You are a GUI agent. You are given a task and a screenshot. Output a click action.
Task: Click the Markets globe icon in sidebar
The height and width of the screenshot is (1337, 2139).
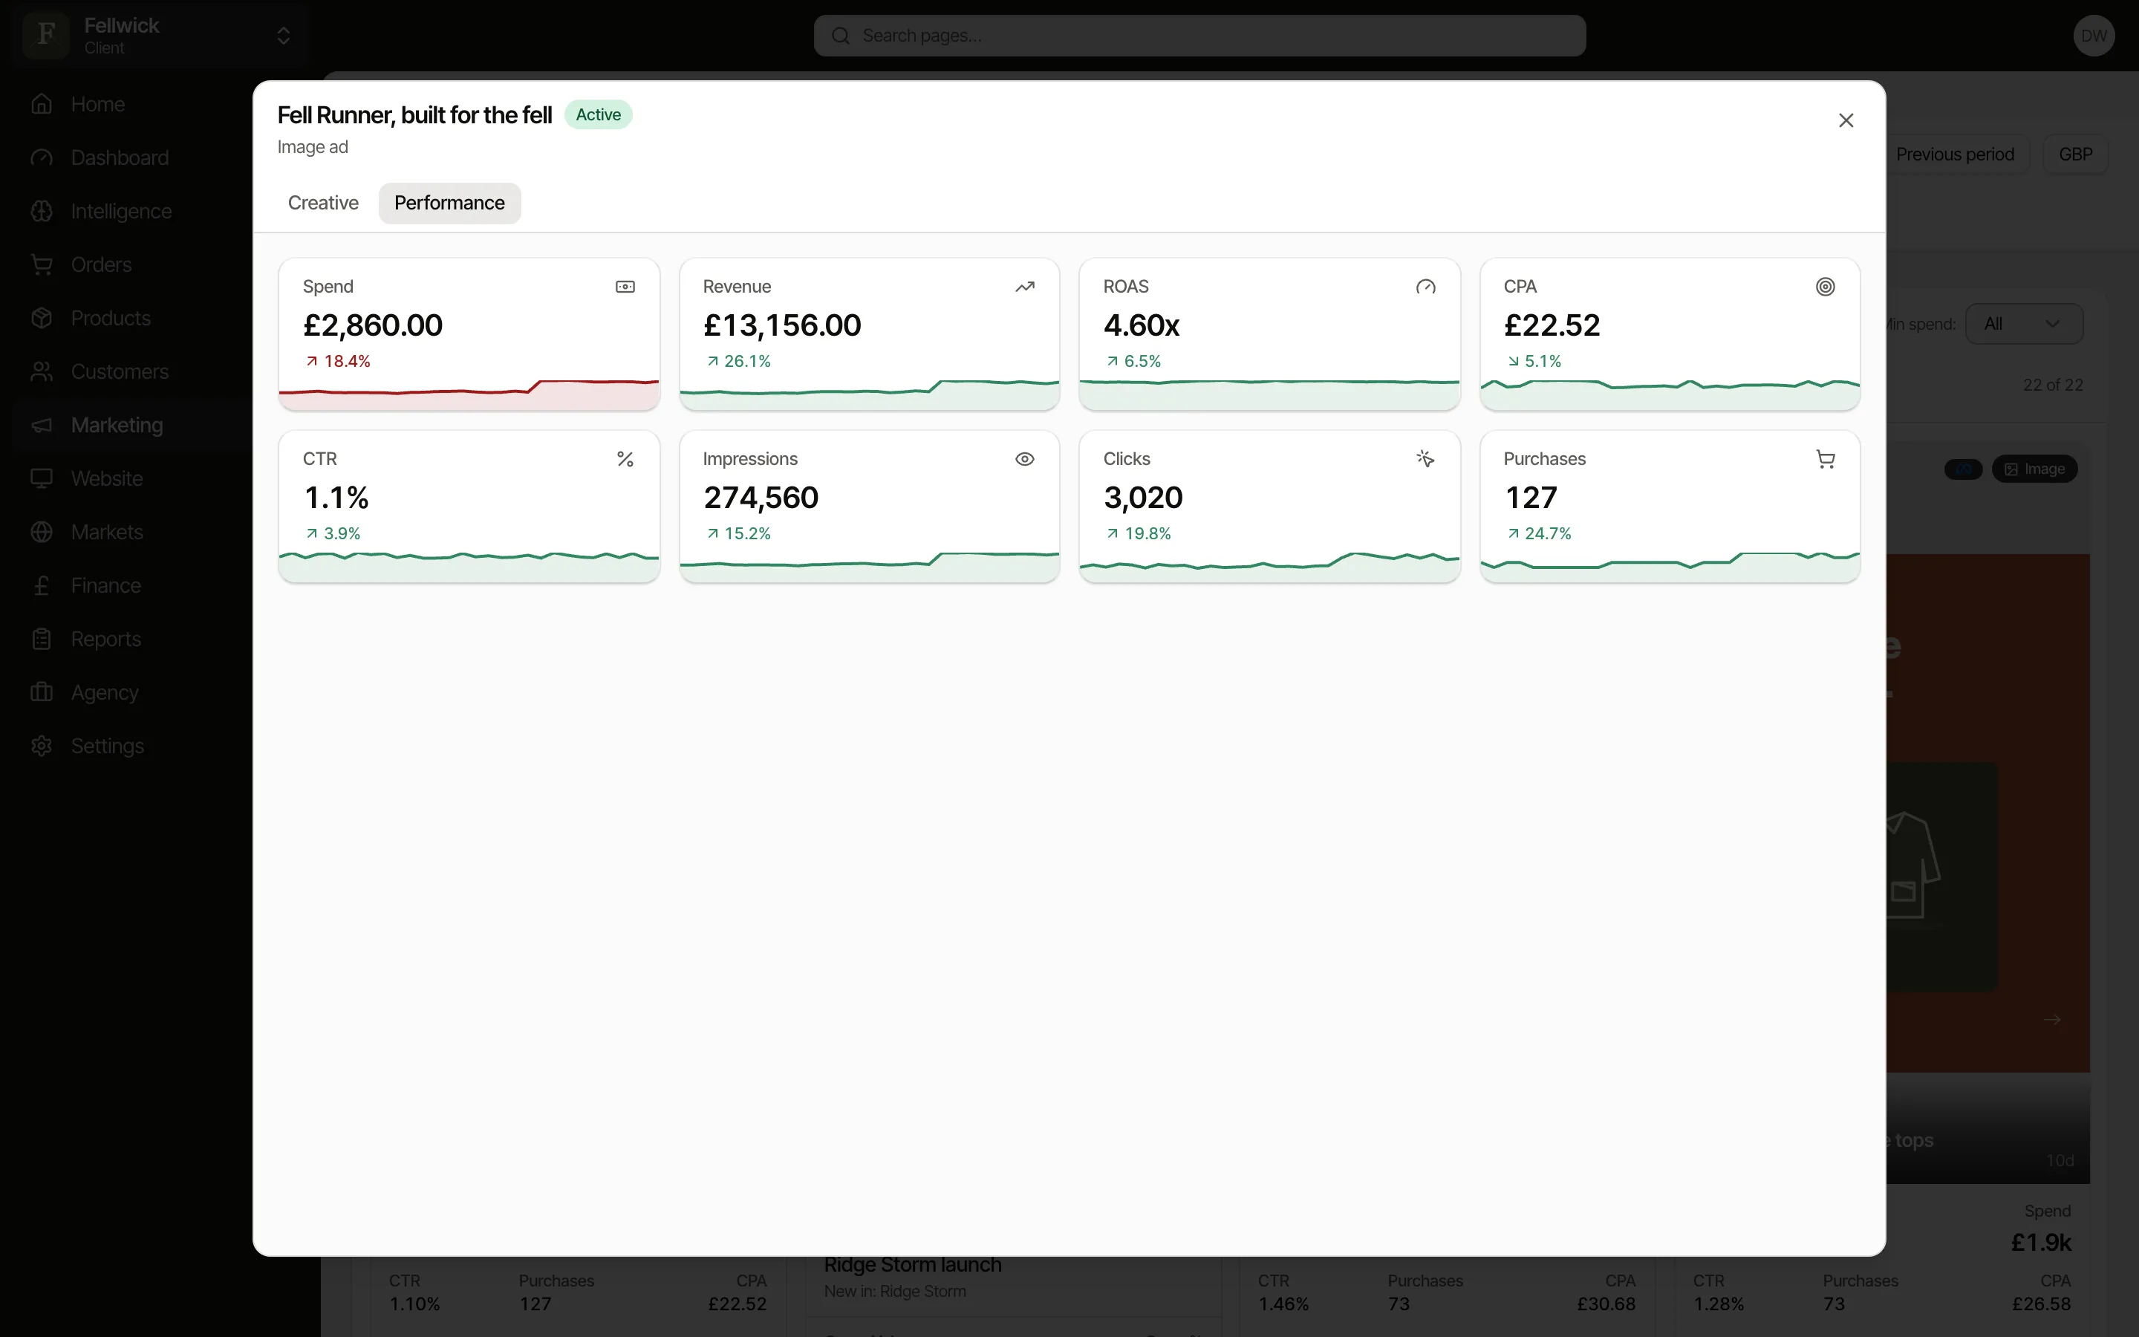pos(42,533)
